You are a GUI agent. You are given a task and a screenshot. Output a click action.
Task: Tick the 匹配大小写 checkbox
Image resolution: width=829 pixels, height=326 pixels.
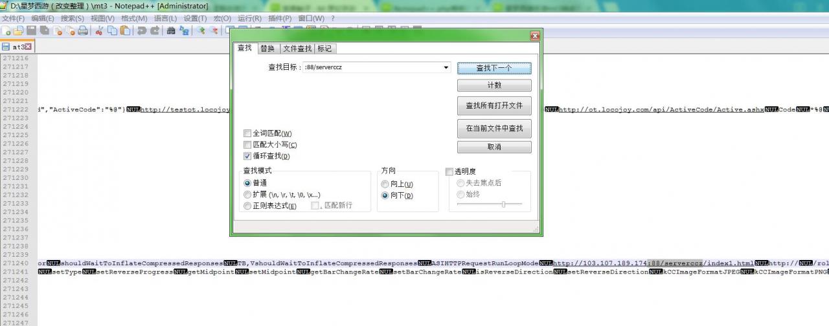click(247, 145)
